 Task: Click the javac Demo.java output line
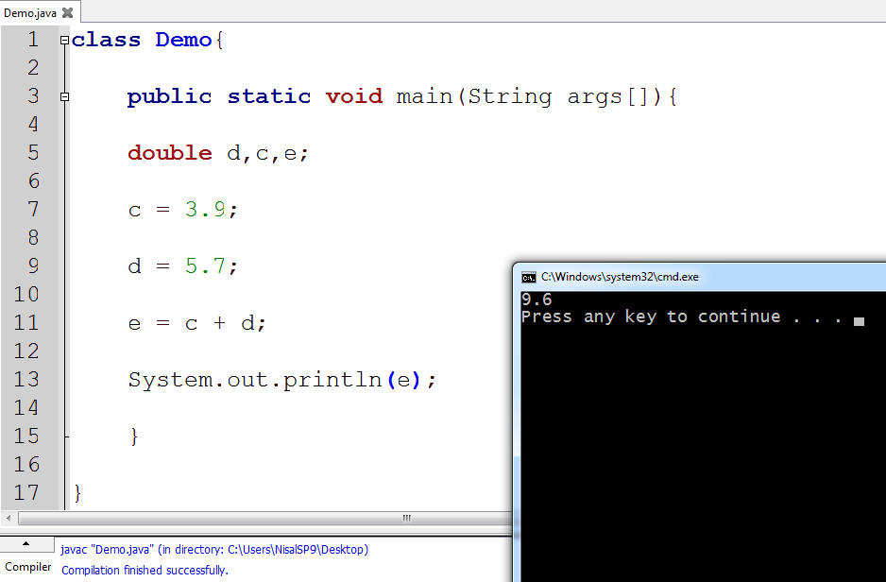point(213,549)
